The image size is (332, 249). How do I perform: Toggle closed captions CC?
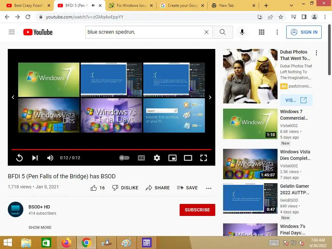141,158
